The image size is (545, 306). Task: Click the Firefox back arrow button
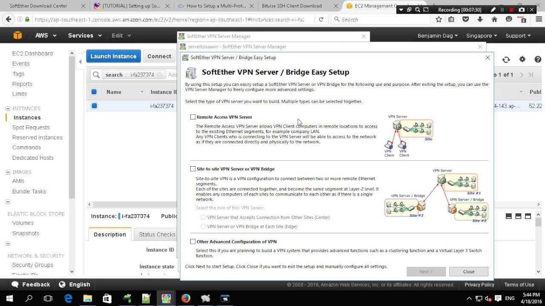tap(9, 19)
